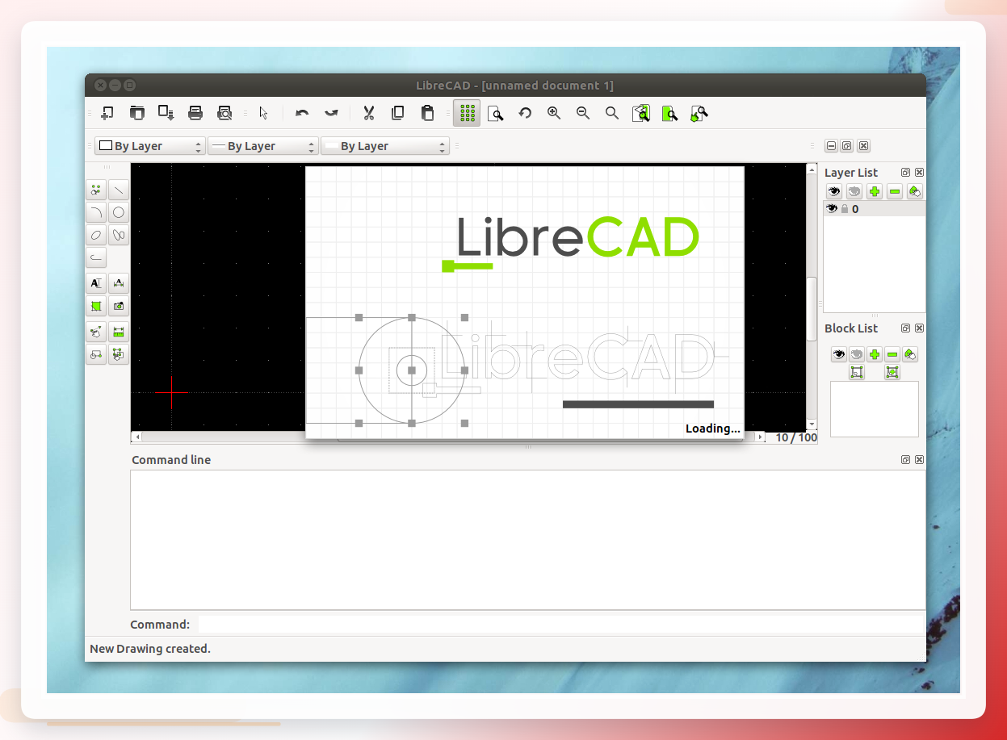Viewport: 1007px width, 740px height.
Task: Close the Block List panel
Action: pyautogui.click(x=920, y=328)
